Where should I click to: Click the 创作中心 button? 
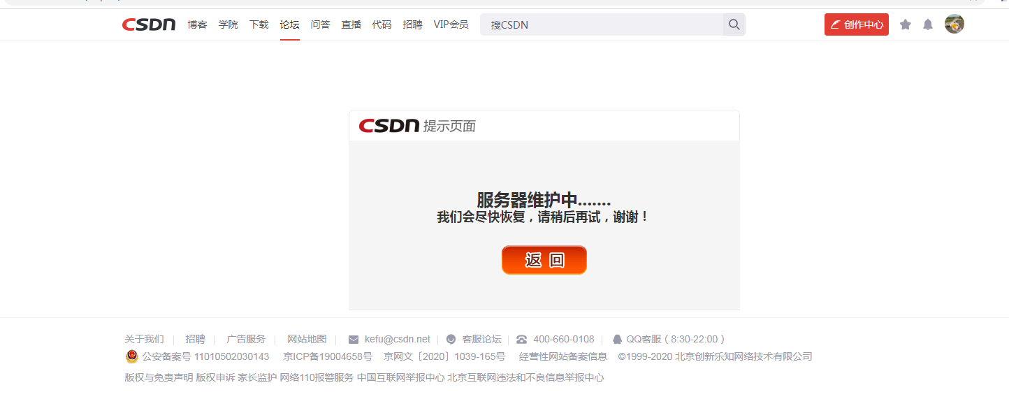tap(856, 24)
